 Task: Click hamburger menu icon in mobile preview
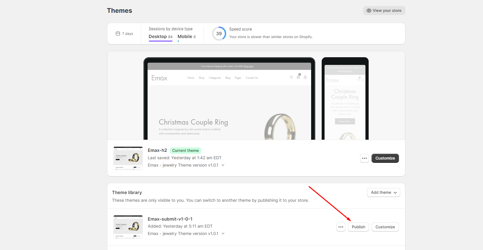(x=363, y=80)
